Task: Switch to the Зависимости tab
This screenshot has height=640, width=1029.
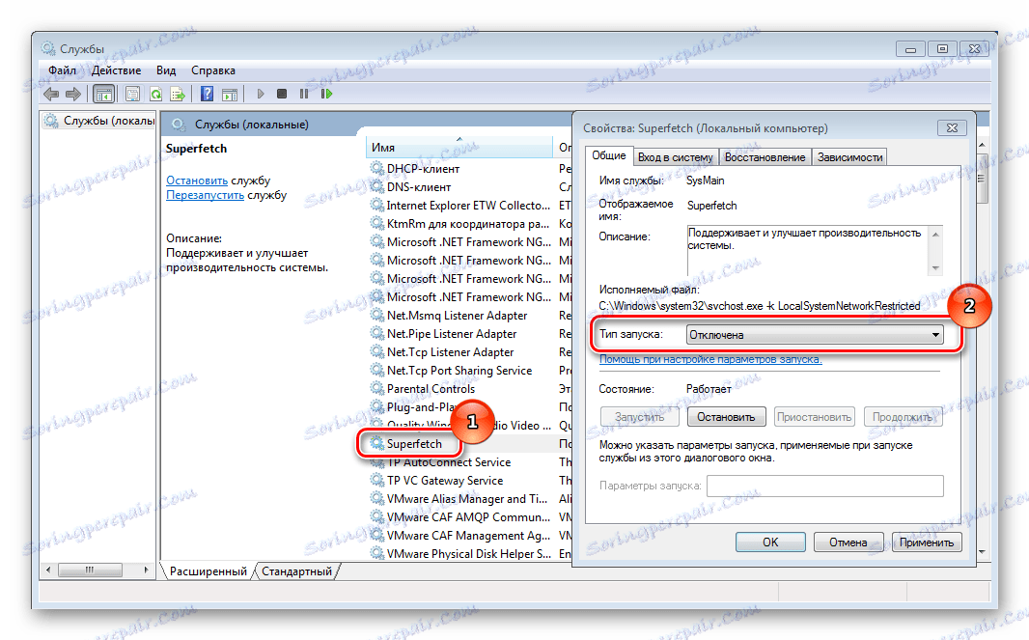Action: (849, 157)
